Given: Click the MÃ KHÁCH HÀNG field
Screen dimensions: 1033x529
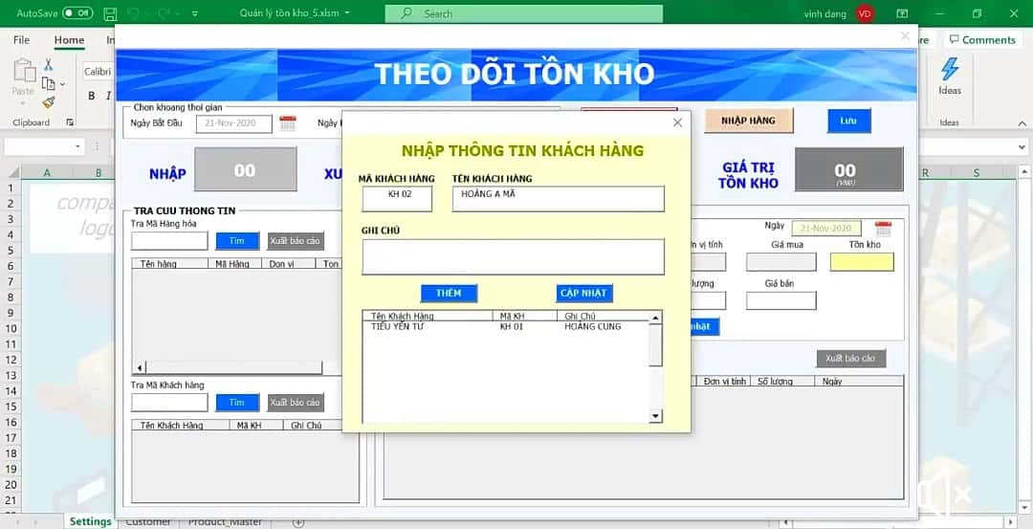Looking at the screenshot, I should (397, 198).
